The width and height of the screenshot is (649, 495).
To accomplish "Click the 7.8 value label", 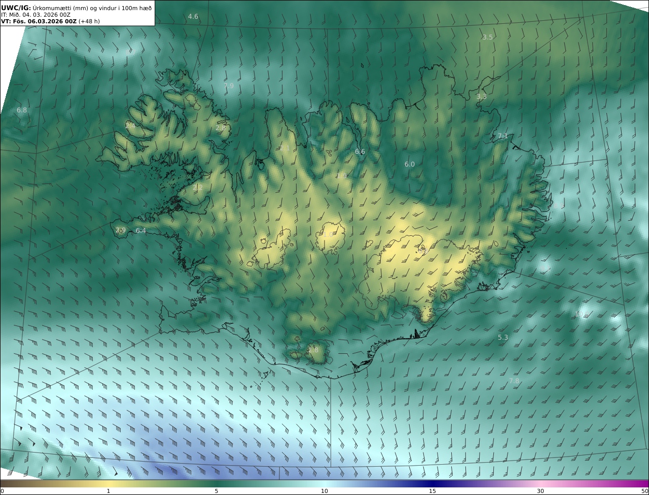I will coord(514,381).
